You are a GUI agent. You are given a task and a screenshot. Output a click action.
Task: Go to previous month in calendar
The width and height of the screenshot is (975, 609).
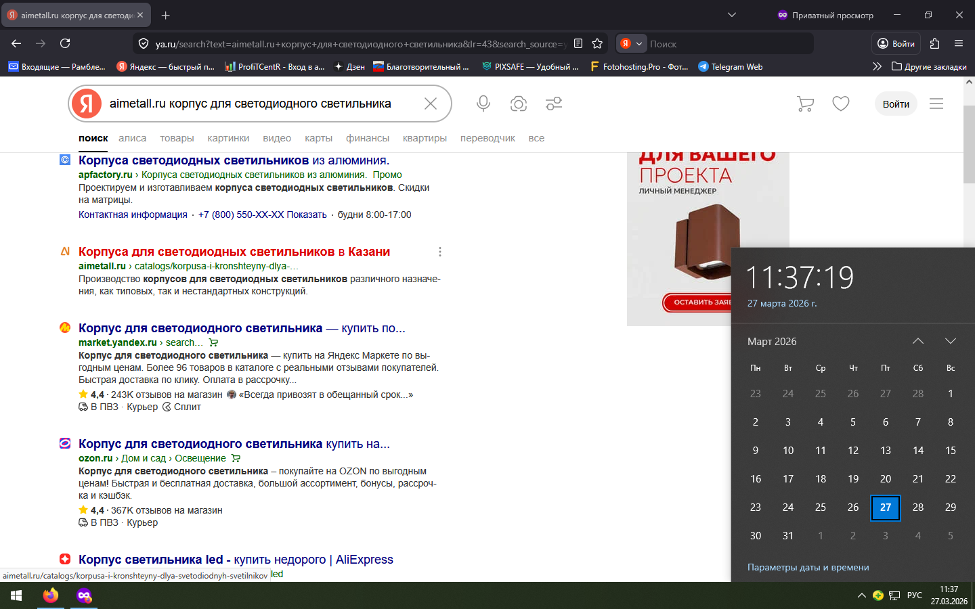point(917,341)
